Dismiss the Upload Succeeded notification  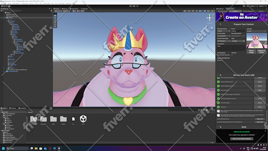265,131
